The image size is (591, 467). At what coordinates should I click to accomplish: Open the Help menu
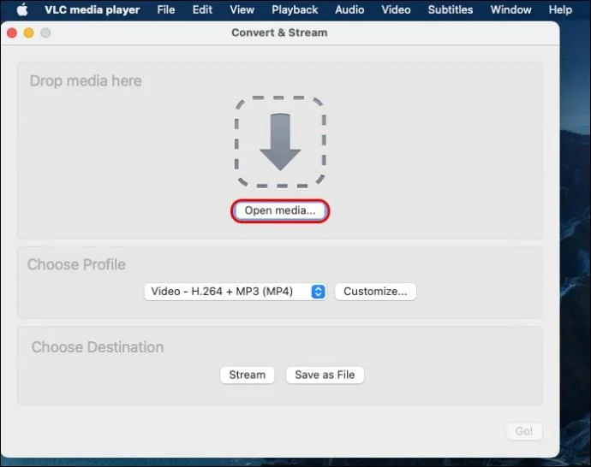[x=560, y=9]
